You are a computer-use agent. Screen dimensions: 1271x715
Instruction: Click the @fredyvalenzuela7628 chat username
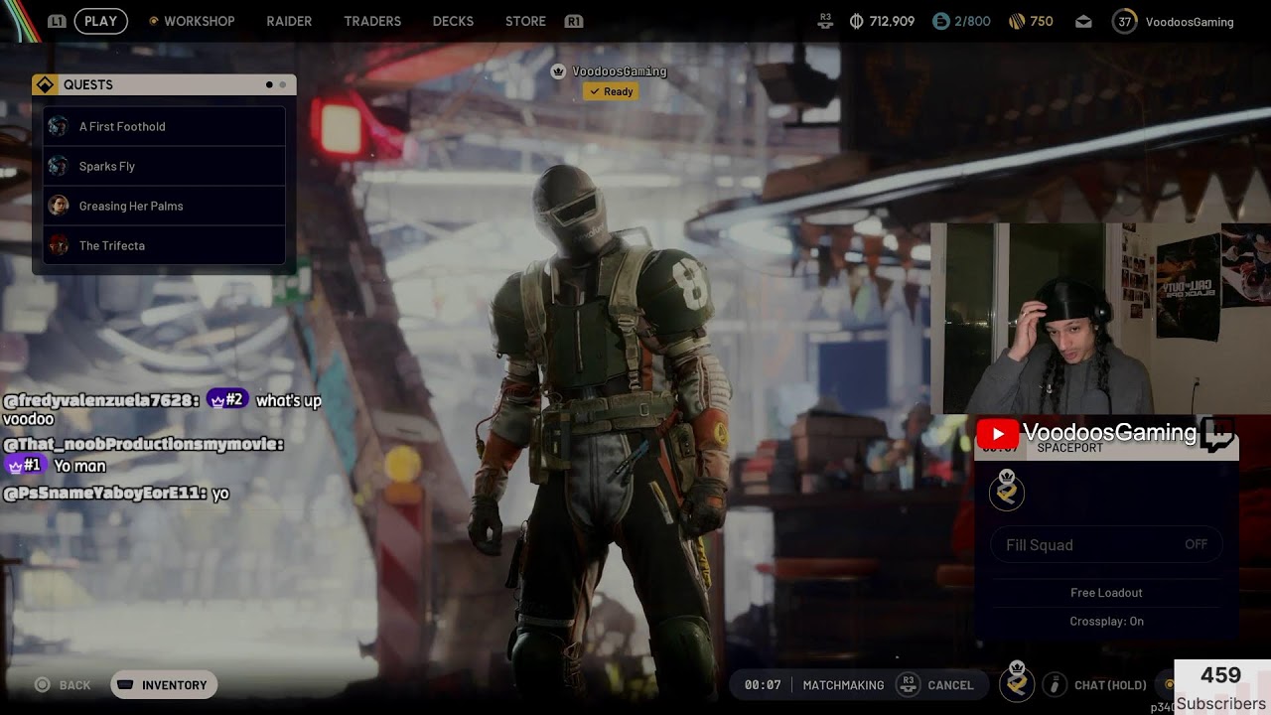tap(100, 400)
